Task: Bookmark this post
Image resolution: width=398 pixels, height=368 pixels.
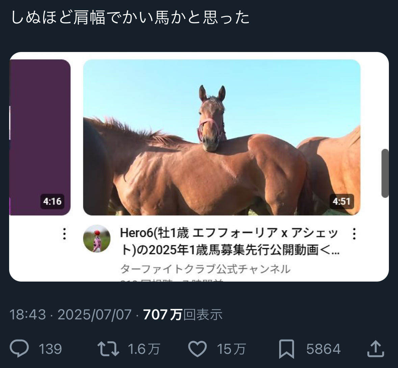Action: (x=287, y=349)
